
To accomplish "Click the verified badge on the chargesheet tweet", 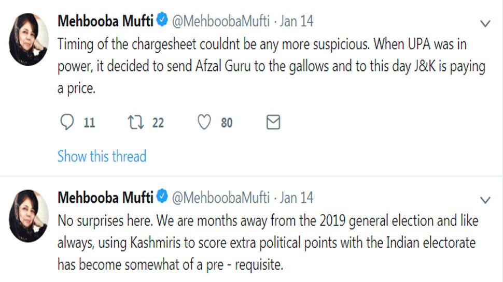I will [162, 21].
